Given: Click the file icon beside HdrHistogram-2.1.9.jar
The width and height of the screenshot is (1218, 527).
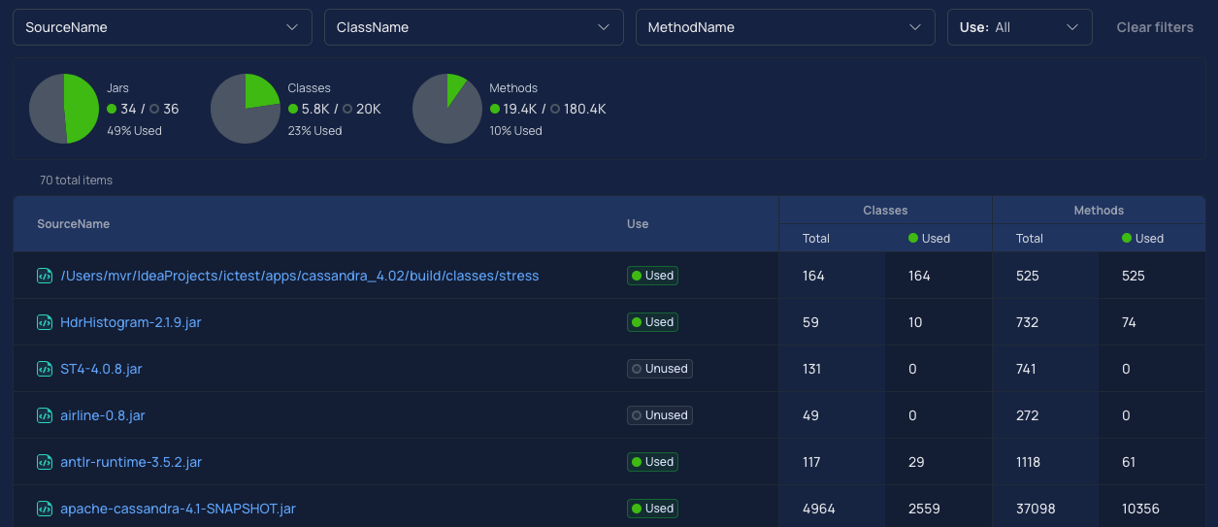Looking at the screenshot, I should (x=44, y=322).
